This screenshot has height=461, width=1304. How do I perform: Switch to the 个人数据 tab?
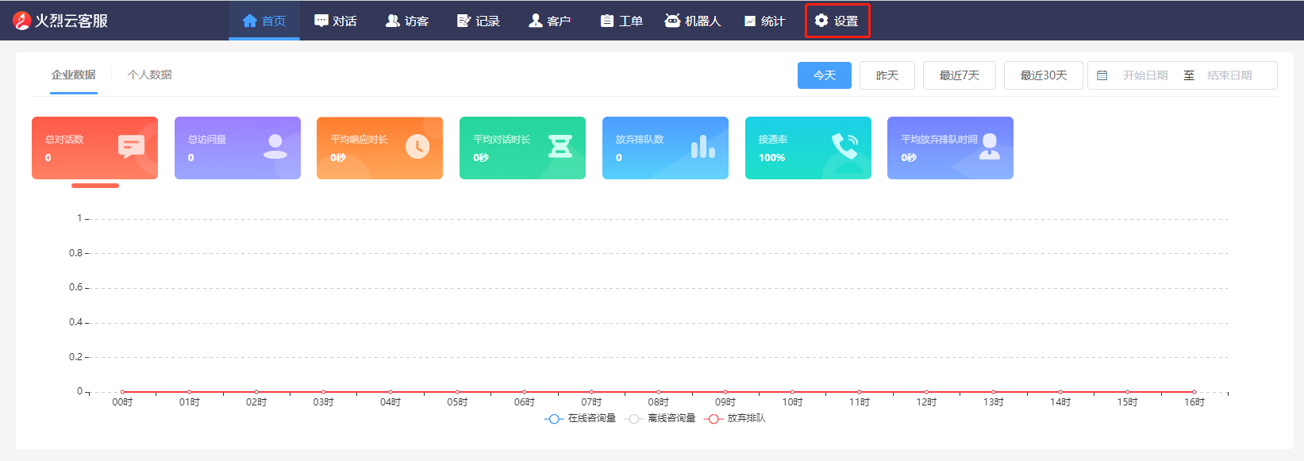pyautogui.click(x=150, y=75)
